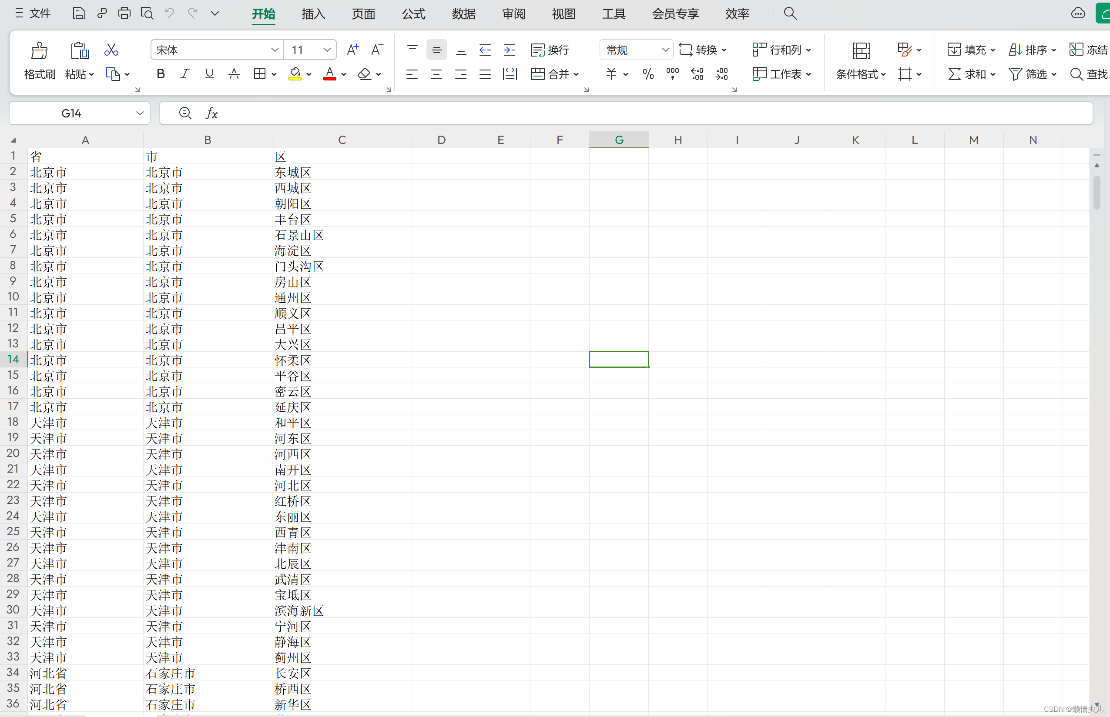Click underline U formatting toggle
This screenshot has height=717, width=1110.
[209, 74]
